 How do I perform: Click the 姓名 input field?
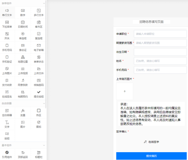tap(160, 61)
